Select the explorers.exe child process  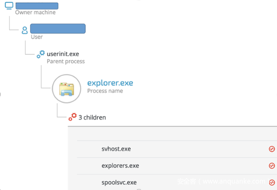(120, 166)
